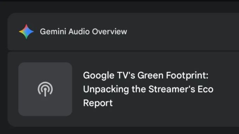Click the word "Gemini" in the header
The height and width of the screenshot is (134, 239).
coord(53,32)
